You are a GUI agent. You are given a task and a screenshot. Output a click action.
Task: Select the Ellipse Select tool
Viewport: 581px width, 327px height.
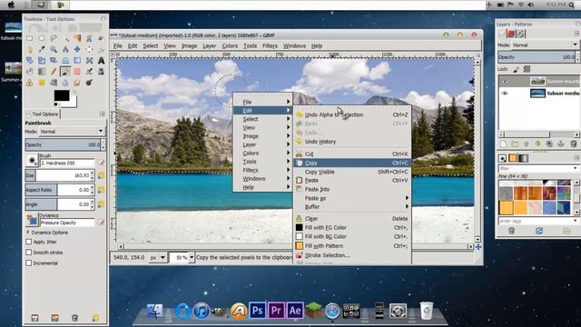(x=42, y=38)
